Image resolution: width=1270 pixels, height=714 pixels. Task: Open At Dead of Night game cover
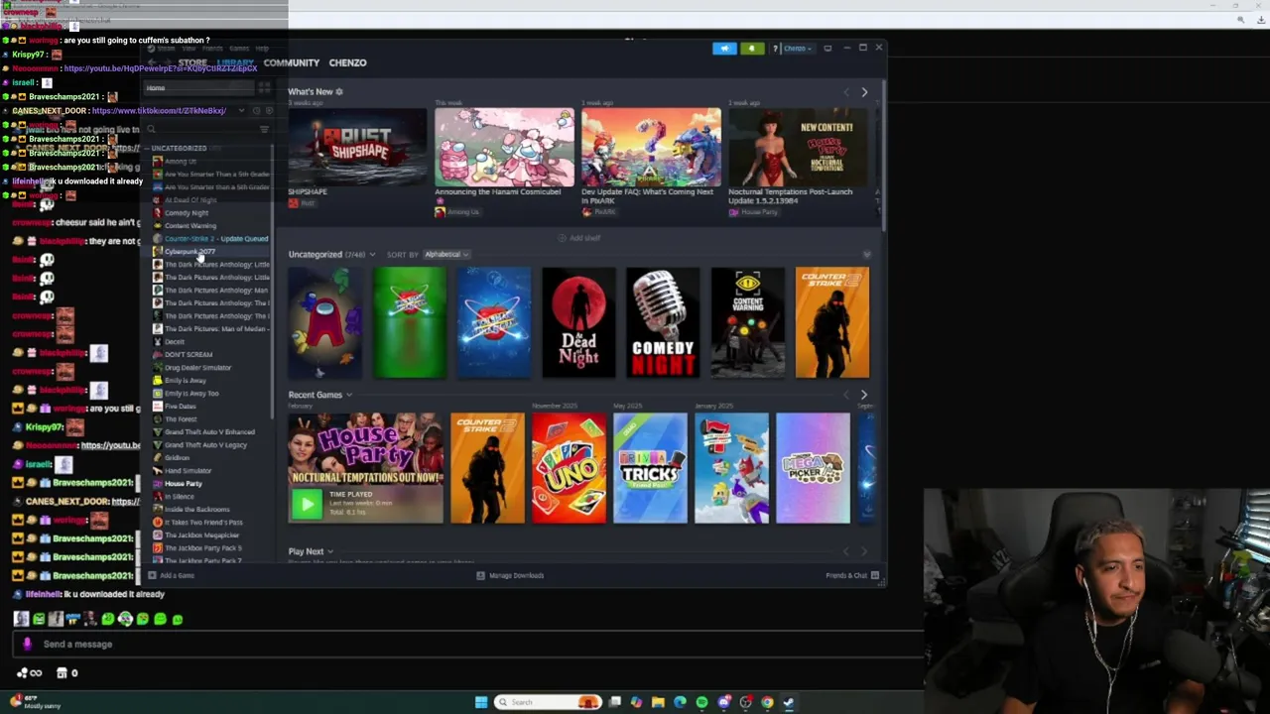(578, 323)
